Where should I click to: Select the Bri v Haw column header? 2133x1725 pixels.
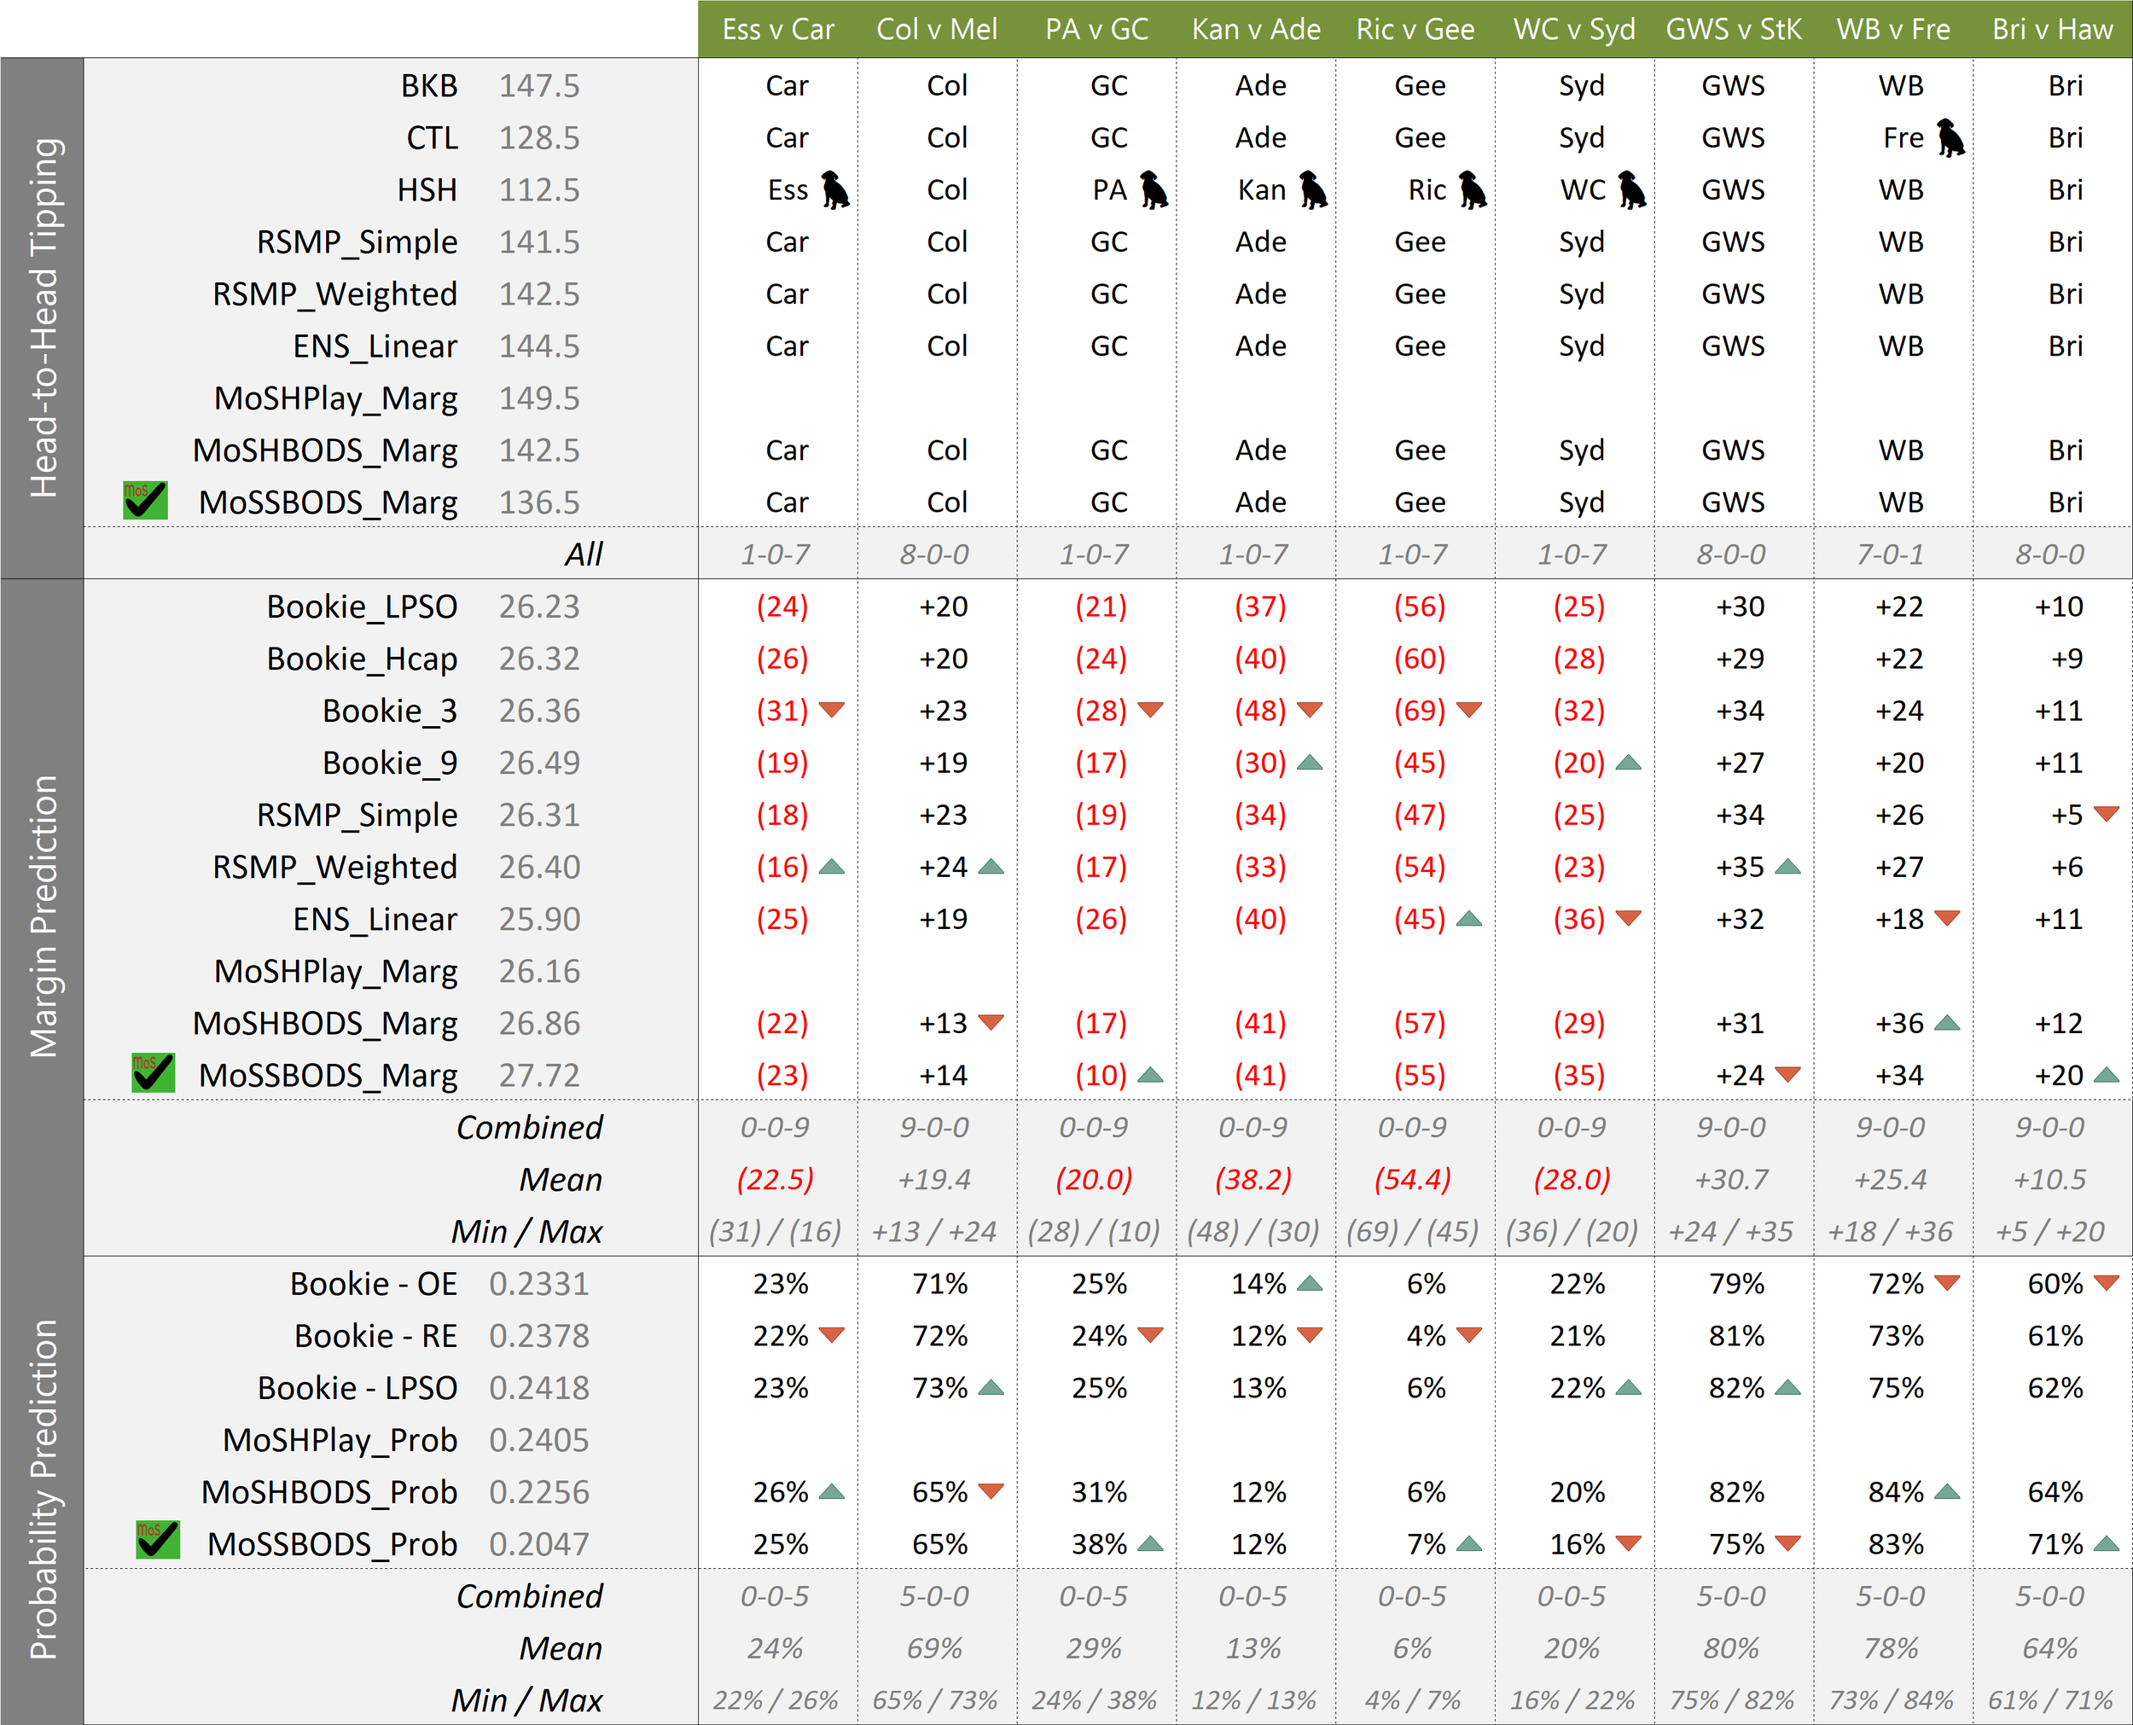coord(2052,29)
